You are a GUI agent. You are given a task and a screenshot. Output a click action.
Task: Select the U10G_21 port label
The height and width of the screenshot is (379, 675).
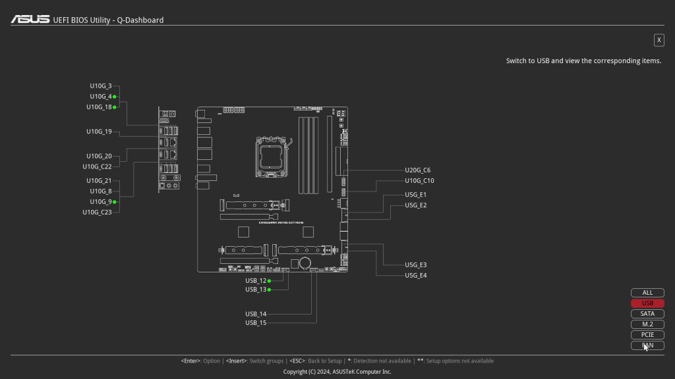pyautogui.click(x=99, y=181)
